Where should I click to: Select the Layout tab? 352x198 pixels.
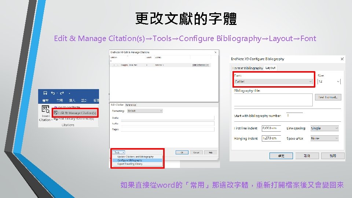270,68
